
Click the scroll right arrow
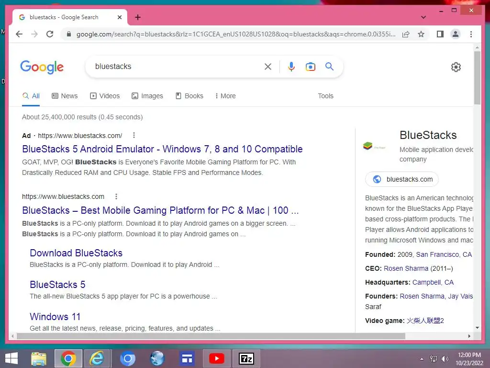(469, 336)
